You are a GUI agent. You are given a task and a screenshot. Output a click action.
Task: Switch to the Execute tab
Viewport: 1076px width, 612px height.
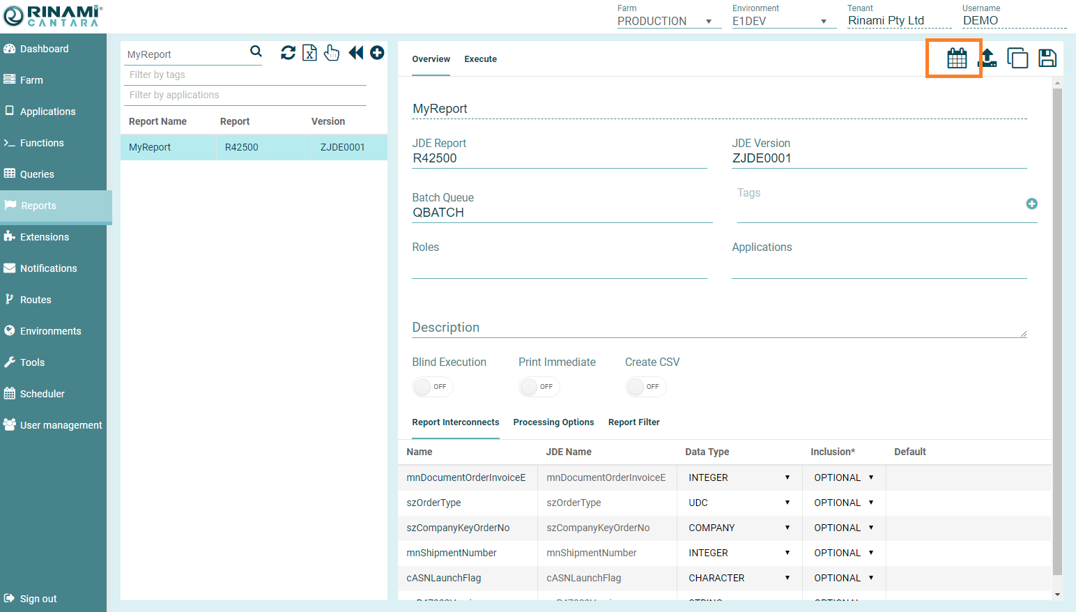(x=480, y=59)
